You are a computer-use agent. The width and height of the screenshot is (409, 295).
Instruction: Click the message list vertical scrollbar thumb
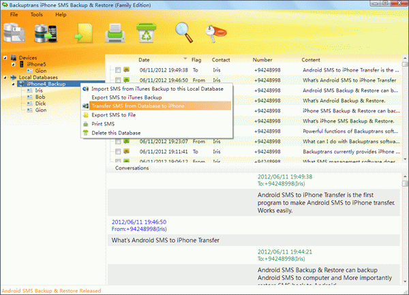(405, 64)
